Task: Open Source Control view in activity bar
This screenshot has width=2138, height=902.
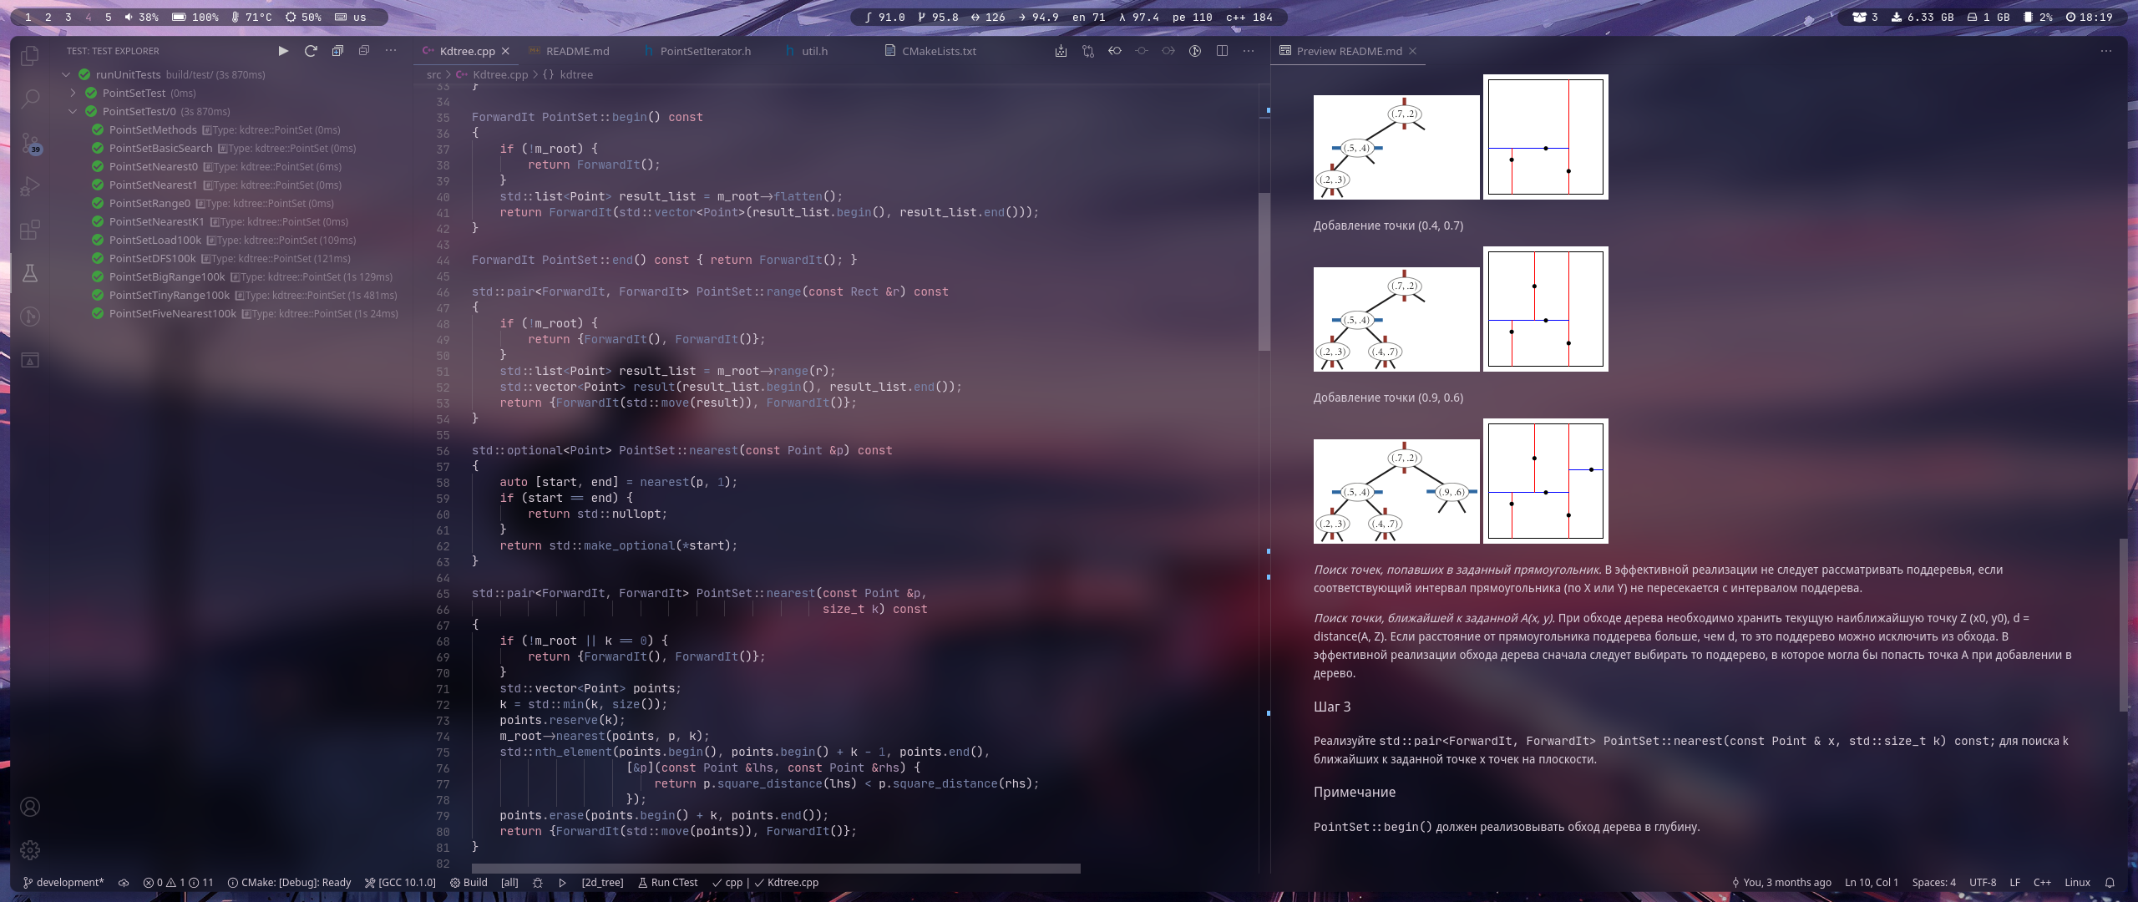Action: coord(30,143)
